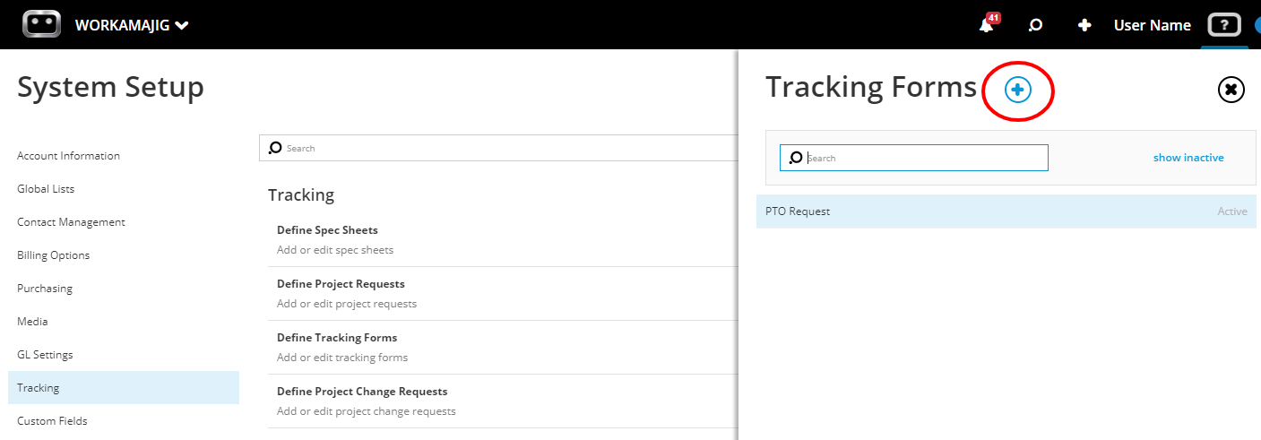The height and width of the screenshot is (440, 1261).
Task: Open the User Name menu
Action: click(1152, 25)
